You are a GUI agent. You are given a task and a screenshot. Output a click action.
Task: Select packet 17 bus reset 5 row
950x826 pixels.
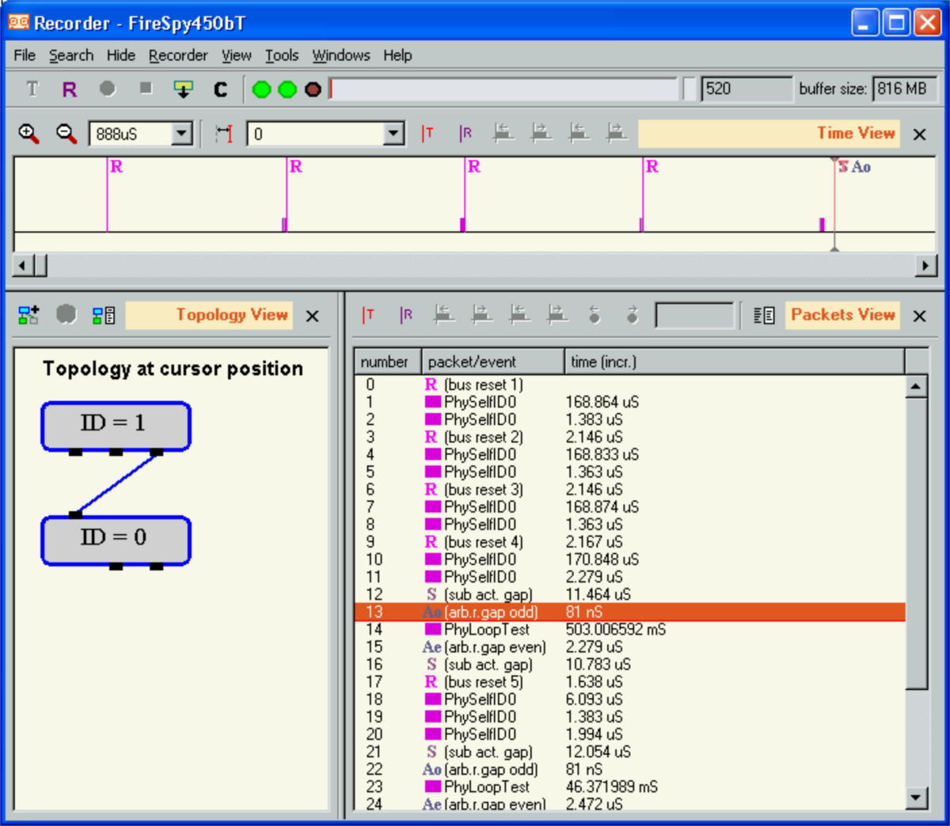[x=629, y=681]
